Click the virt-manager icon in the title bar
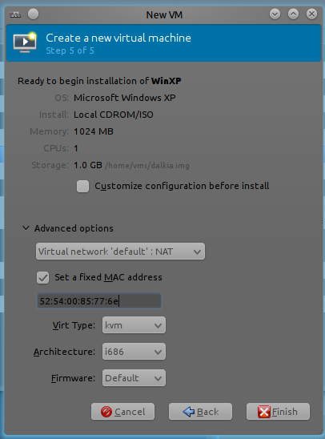This screenshot has height=439, width=325. click(15, 14)
